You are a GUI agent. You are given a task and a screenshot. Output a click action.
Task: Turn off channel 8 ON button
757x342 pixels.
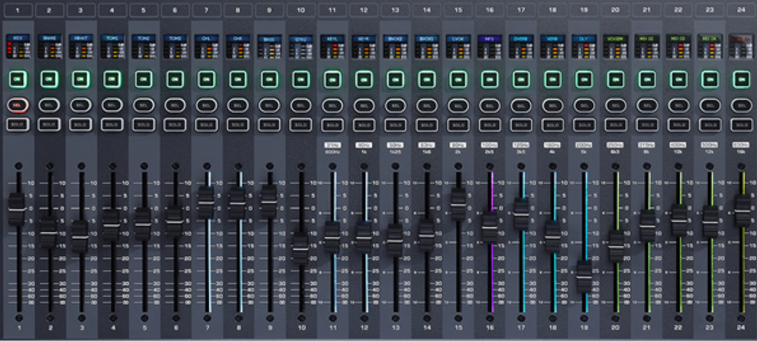pyautogui.click(x=238, y=79)
